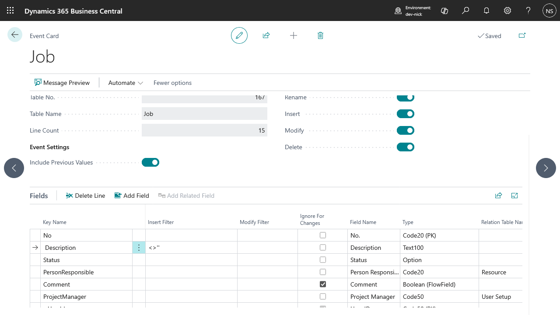
Task: Go to the previous record
Action: pos(14,168)
